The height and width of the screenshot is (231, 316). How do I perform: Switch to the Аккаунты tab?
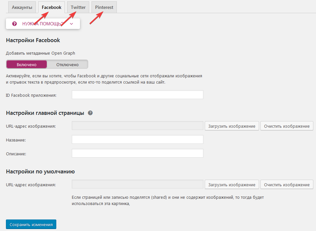click(22, 7)
